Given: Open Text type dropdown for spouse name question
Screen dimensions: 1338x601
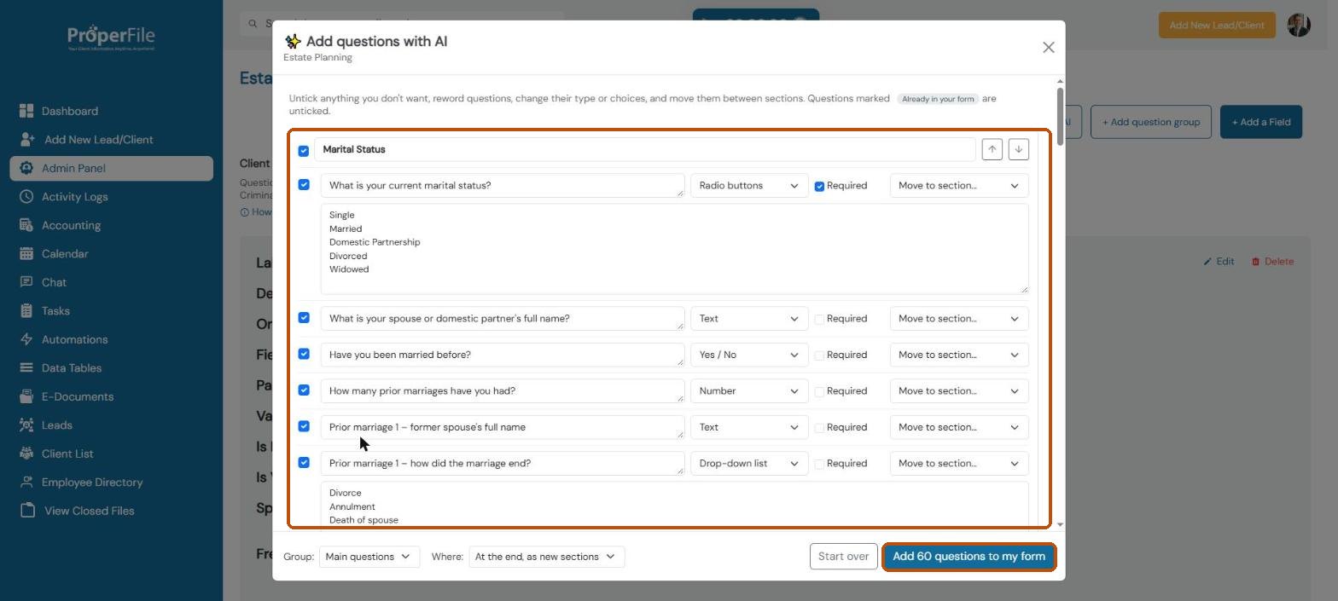Looking at the screenshot, I should pos(748,318).
